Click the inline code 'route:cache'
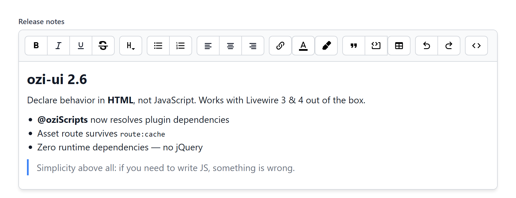Screen dimensions: 516x198 click(x=142, y=134)
